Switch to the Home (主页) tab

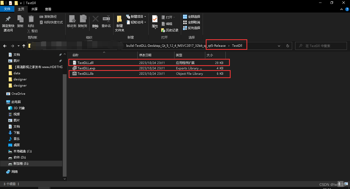[21, 9]
